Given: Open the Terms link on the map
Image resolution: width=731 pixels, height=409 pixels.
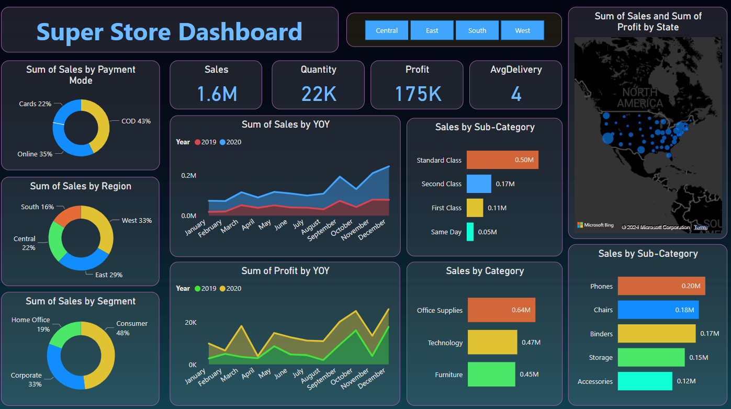Looking at the screenshot, I should click(x=701, y=227).
